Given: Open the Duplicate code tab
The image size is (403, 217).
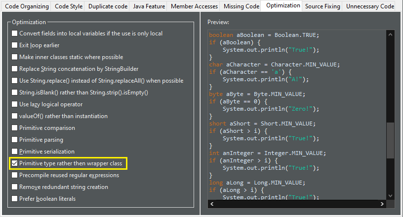Looking at the screenshot, I should [108, 6].
